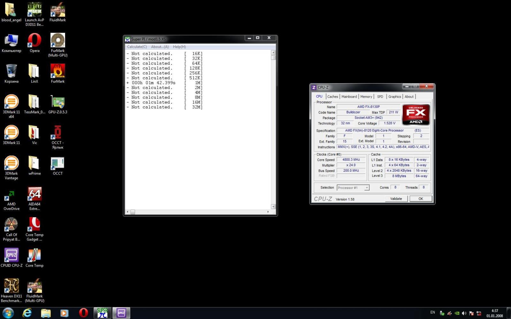Screen dimensions: 511x319
Task: Open the blood_angel folder on desktop
Action: coord(11,13)
